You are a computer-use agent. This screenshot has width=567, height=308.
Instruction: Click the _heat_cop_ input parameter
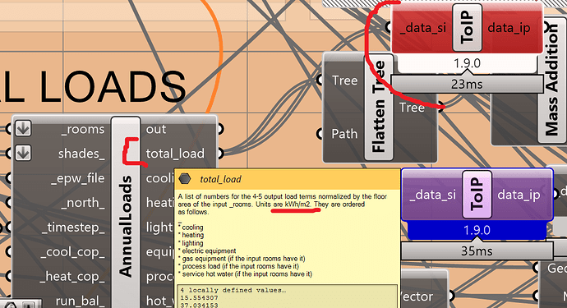[x=72, y=277]
